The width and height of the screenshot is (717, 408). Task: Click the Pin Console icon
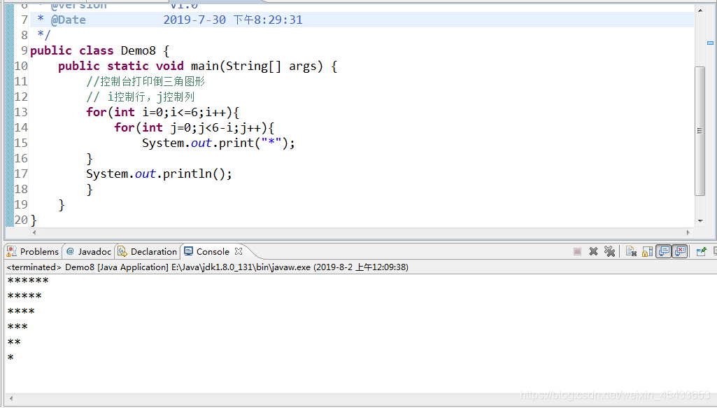701,251
